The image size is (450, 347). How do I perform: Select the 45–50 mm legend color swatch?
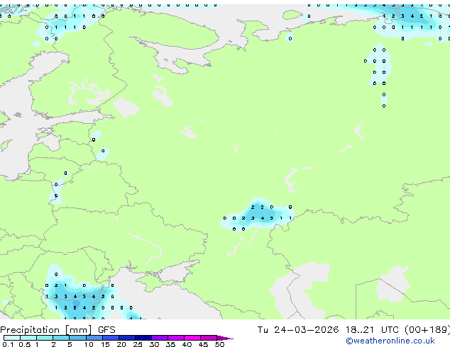(x=209, y=338)
